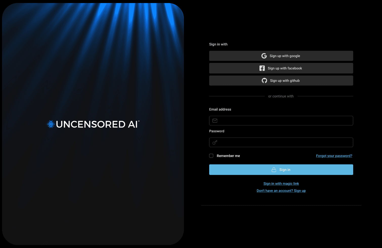Follow Don't have an account? Sign up

click(281, 191)
